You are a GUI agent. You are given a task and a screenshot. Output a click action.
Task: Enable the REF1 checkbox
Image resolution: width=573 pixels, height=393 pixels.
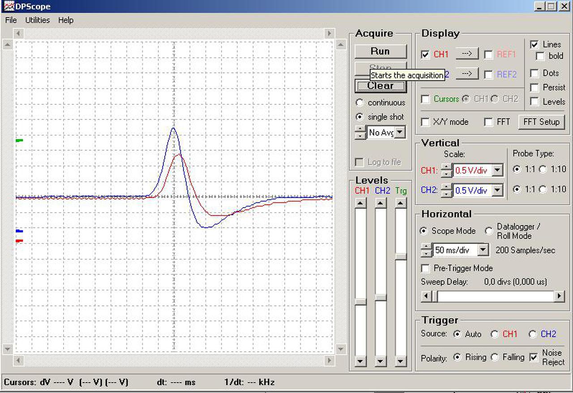pos(489,54)
